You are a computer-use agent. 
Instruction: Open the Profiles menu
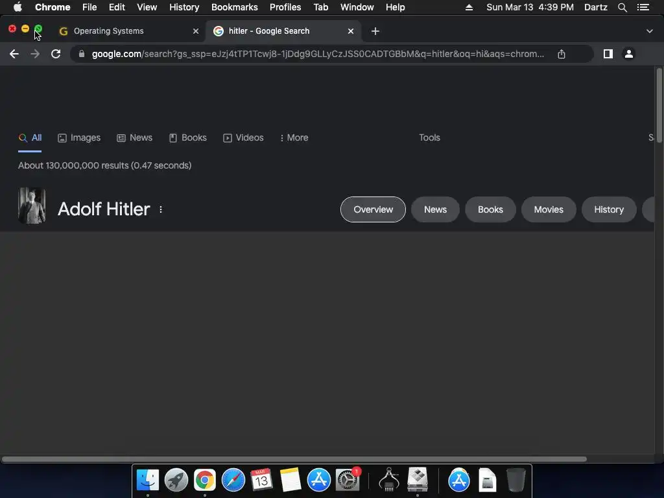point(285,7)
